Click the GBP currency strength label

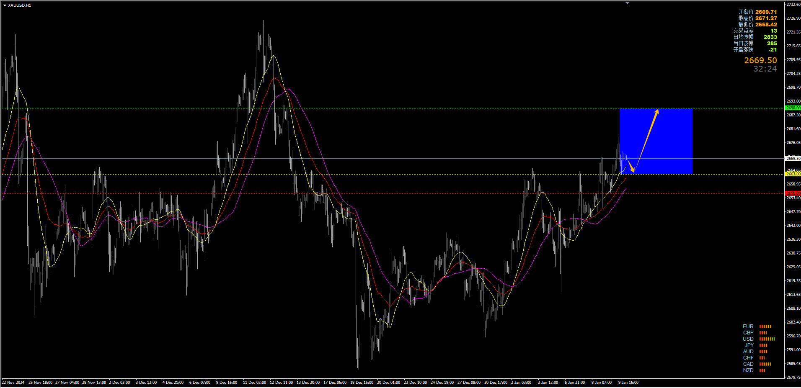coord(748,333)
